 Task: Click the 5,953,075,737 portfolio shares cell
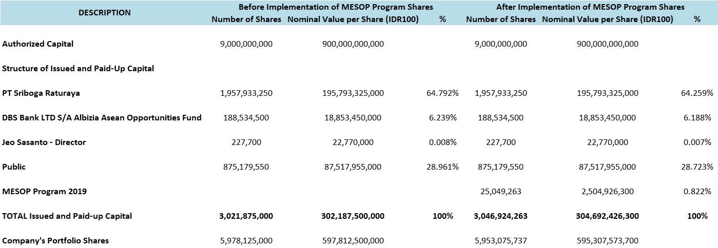[x=501, y=241]
